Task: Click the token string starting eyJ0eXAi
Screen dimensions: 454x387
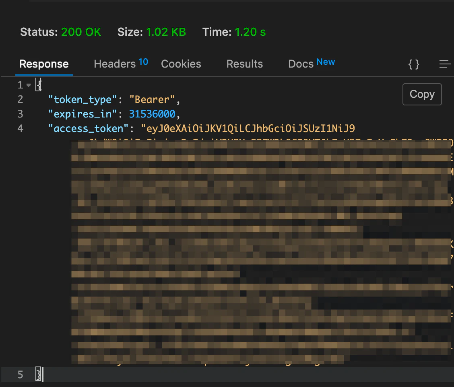Action: coord(248,128)
